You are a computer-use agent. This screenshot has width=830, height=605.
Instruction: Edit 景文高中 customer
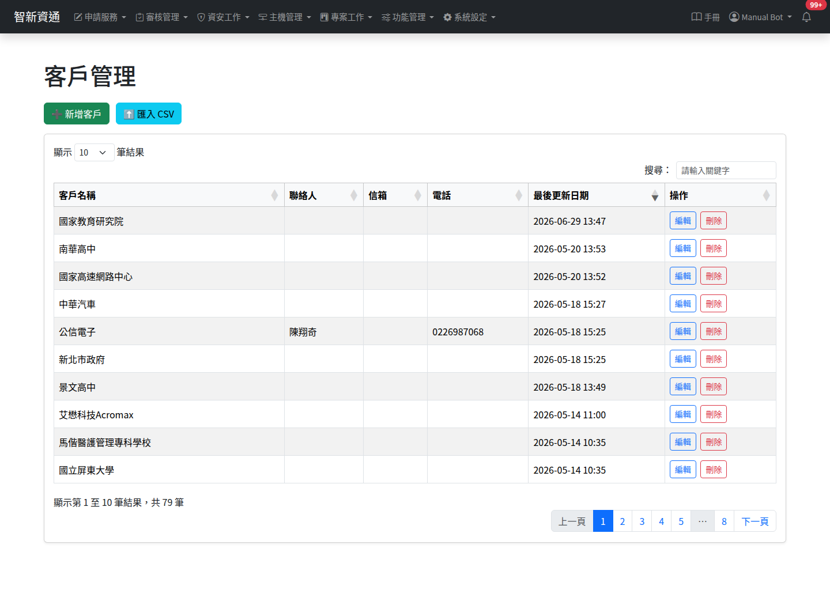[683, 387]
